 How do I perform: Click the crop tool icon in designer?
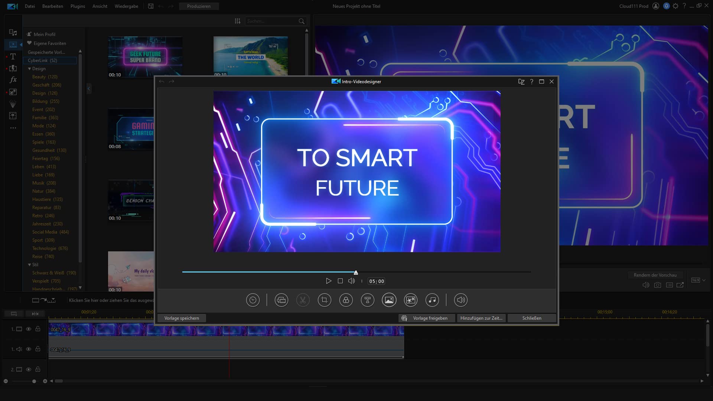coord(325,300)
